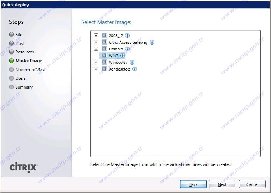Expand the 2008_r2 tree node
The image size is (271, 193).
coord(96,36)
